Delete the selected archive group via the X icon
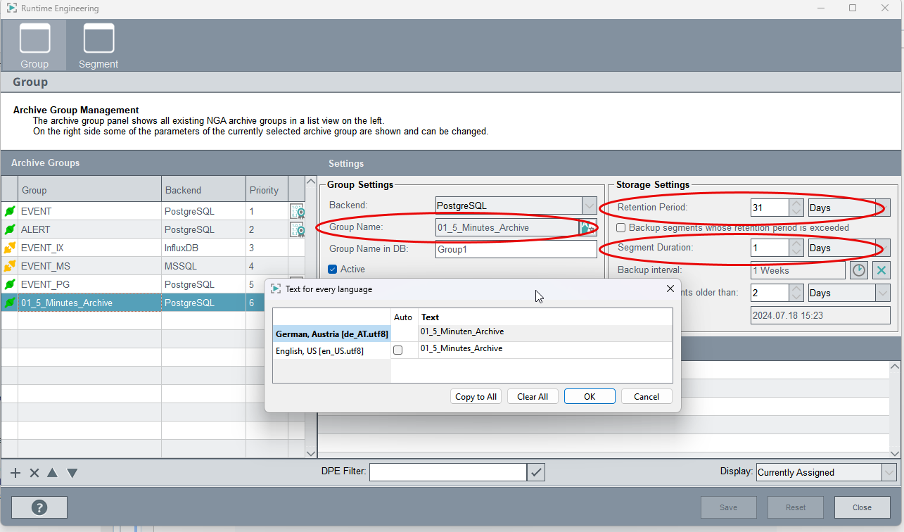904x532 pixels. click(34, 472)
